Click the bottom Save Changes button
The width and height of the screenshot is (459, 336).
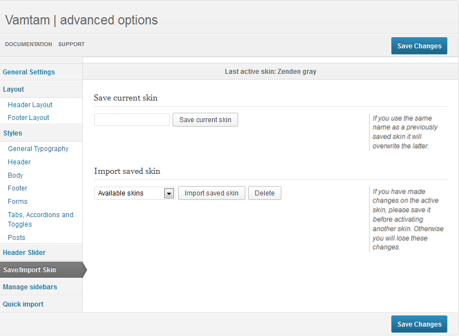click(x=419, y=324)
